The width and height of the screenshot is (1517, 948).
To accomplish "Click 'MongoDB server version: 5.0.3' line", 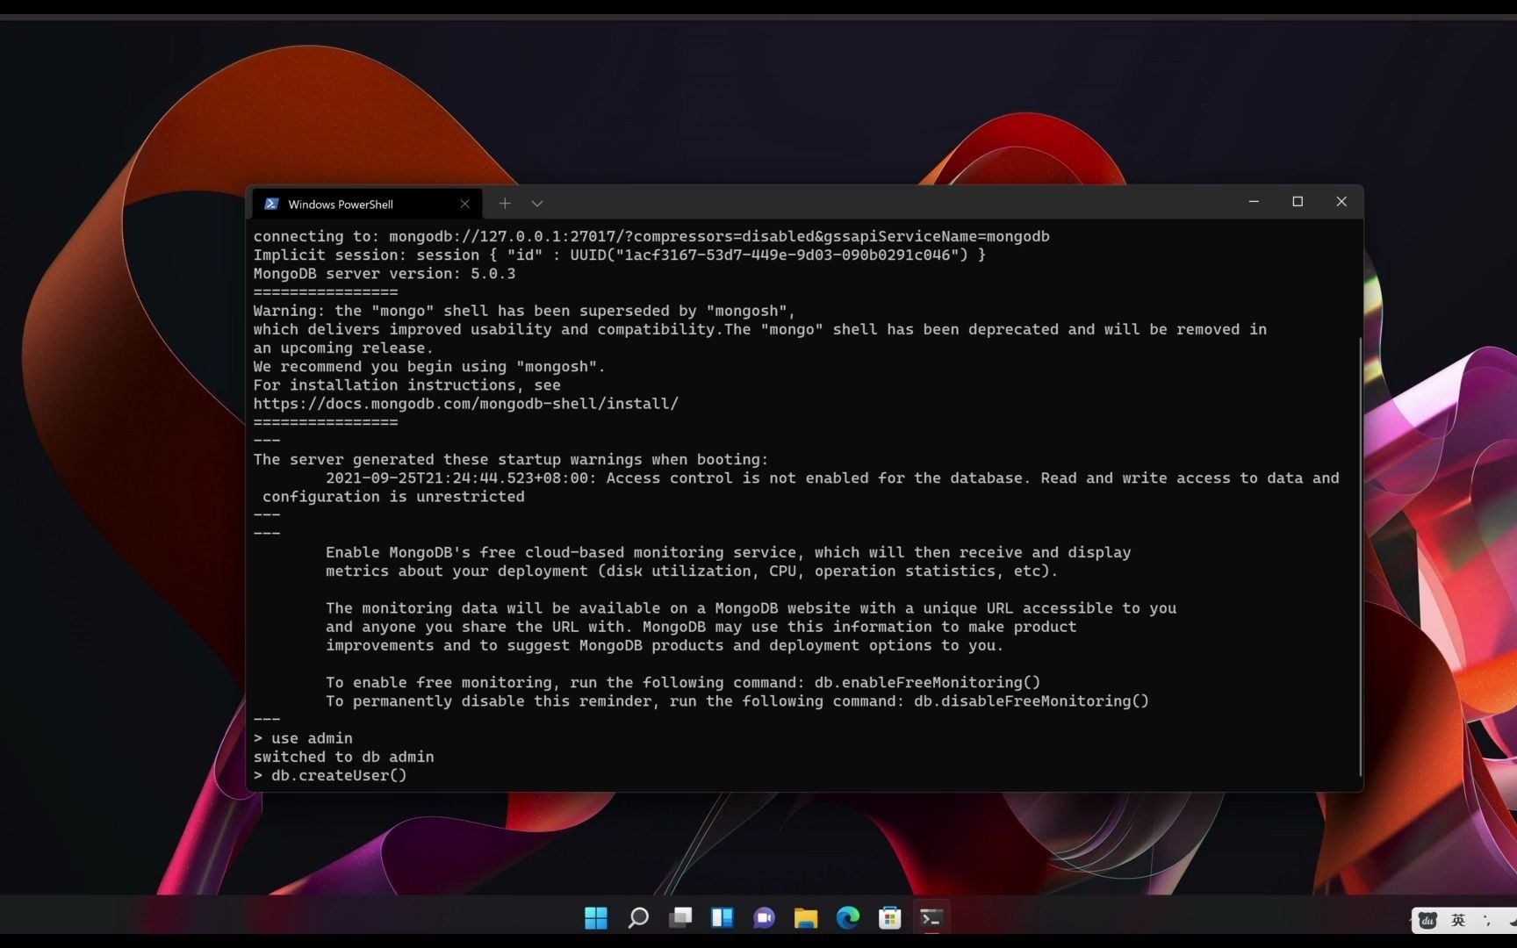I will pos(385,274).
